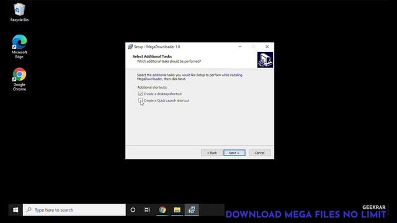397x223 pixels.
Task: Click the Additional shortcuts label
Action: click(x=152, y=87)
